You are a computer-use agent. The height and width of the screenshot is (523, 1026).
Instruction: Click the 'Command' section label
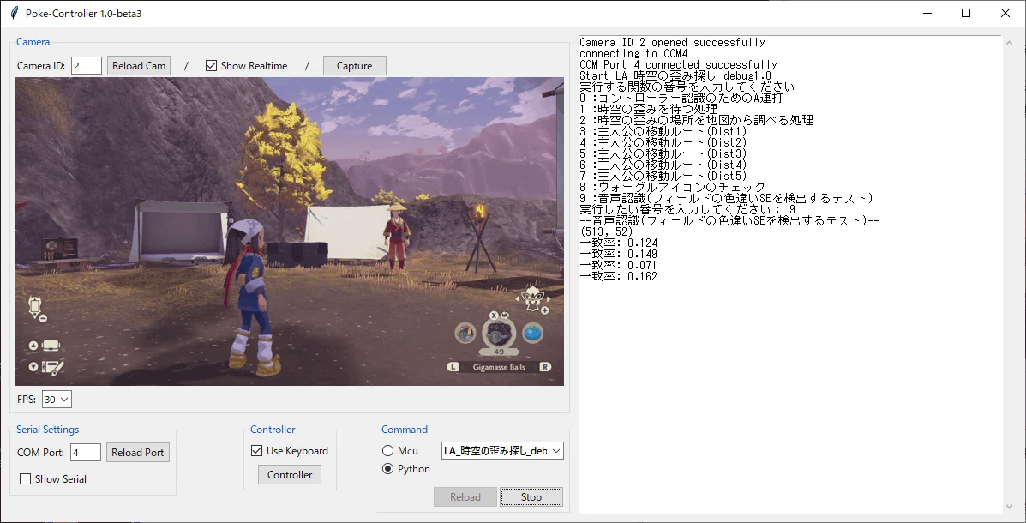pos(405,430)
